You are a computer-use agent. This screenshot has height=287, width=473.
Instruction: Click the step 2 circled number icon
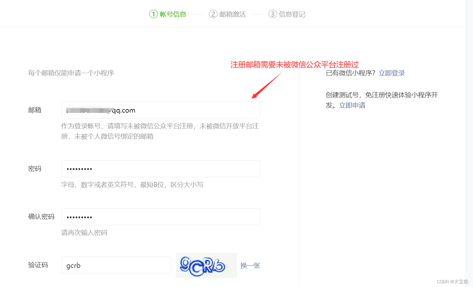213,14
